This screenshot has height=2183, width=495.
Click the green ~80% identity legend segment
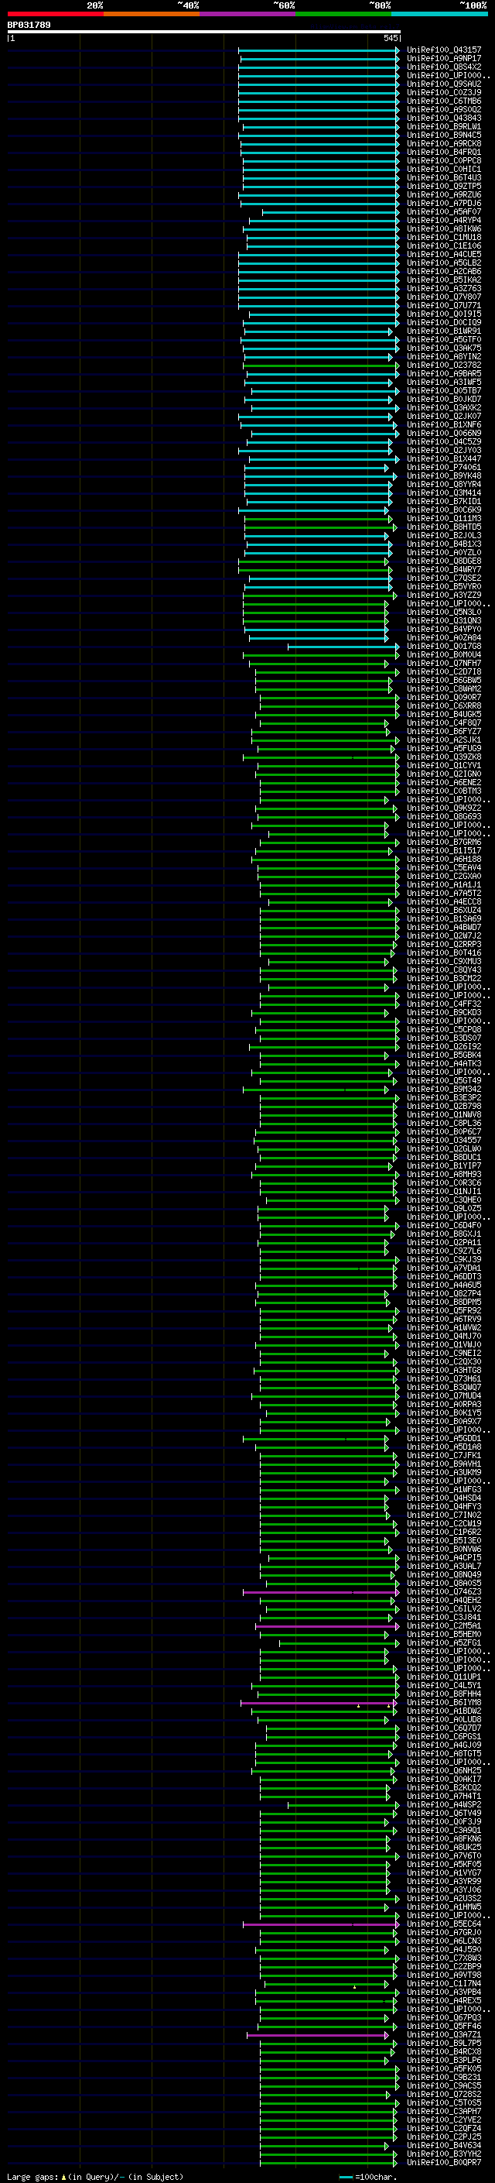point(343,14)
